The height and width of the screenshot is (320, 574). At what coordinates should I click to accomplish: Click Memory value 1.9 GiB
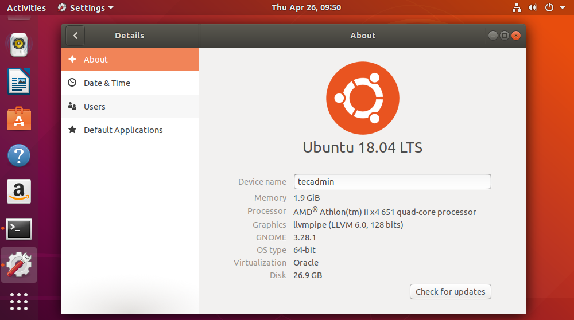[307, 198]
